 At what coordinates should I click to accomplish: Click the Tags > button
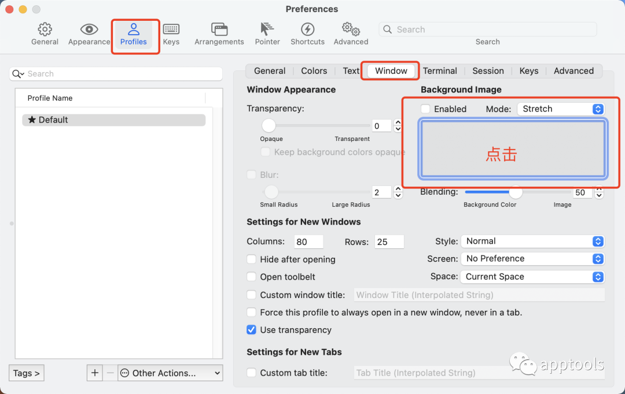coord(27,373)
